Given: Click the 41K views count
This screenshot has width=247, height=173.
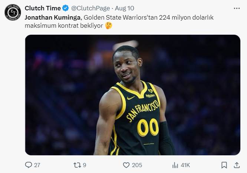Looking at the screenshot, I should [185, 165].
